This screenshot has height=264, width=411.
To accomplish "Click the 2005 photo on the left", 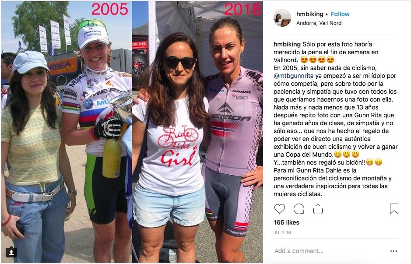I will pos(67,132).
